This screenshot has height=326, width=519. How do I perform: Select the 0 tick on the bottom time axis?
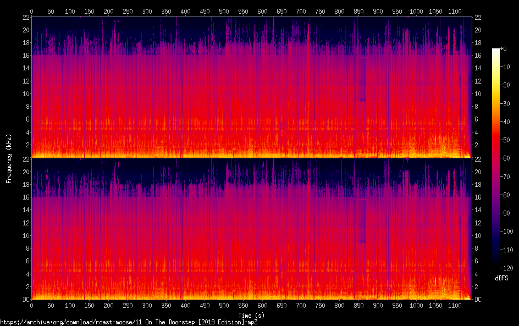click(31, 306)
